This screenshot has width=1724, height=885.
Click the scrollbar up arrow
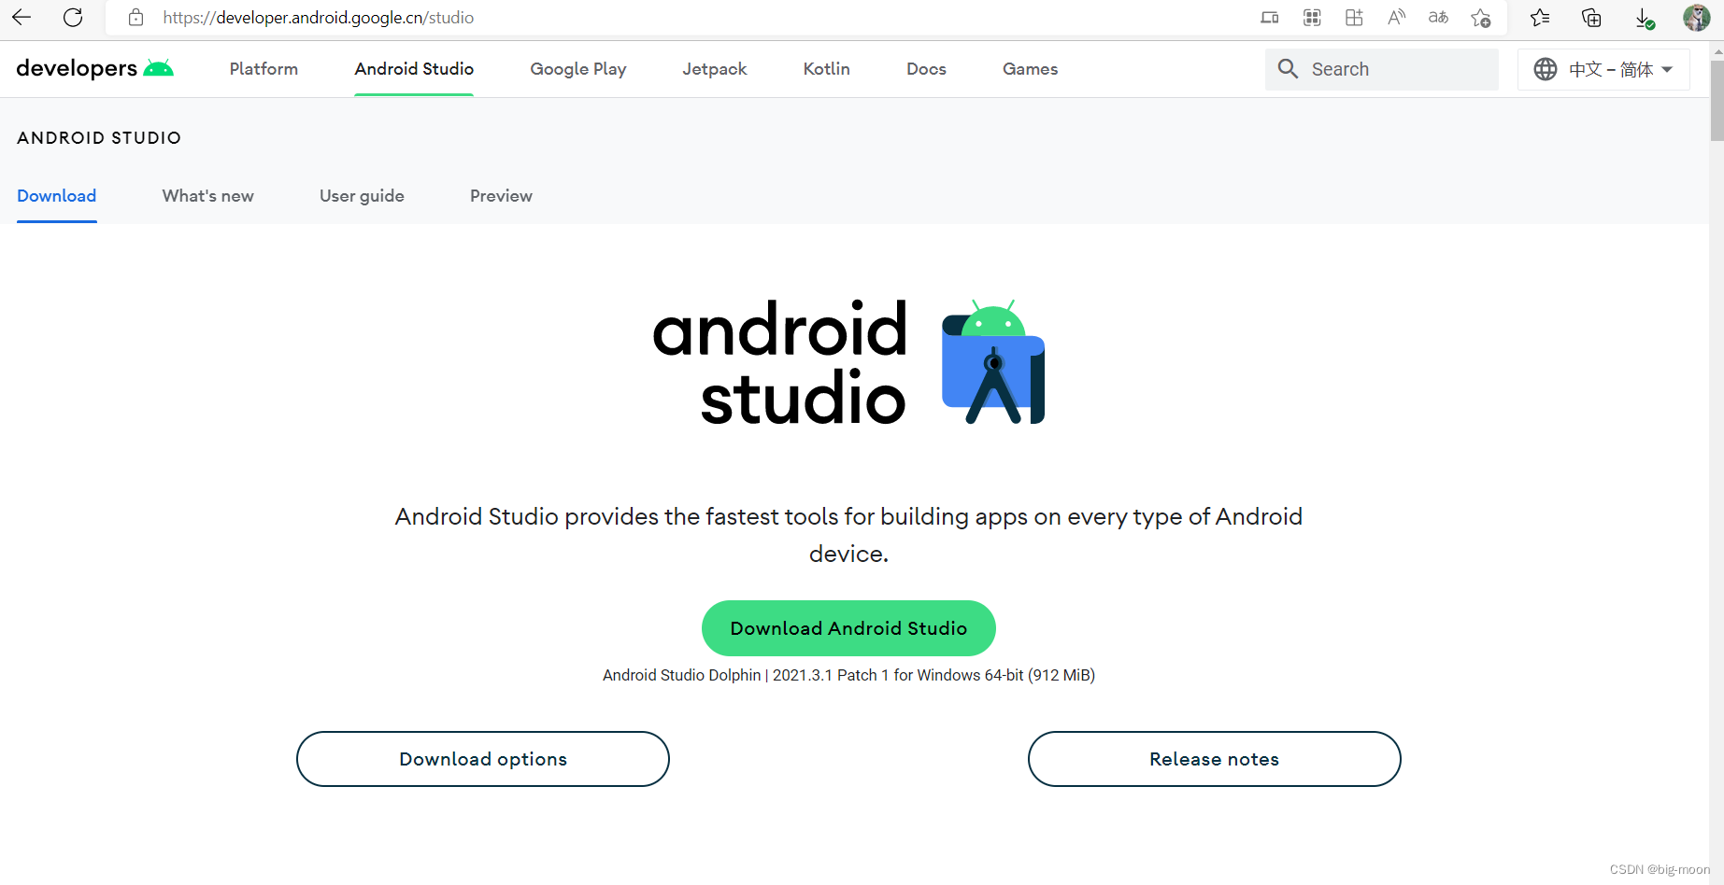pos(1717,50)
